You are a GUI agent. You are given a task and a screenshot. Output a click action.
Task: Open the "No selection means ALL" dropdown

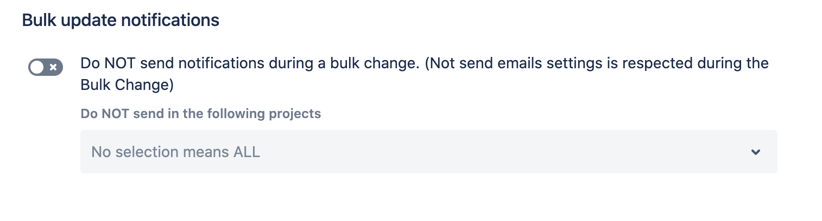point(428,152)
